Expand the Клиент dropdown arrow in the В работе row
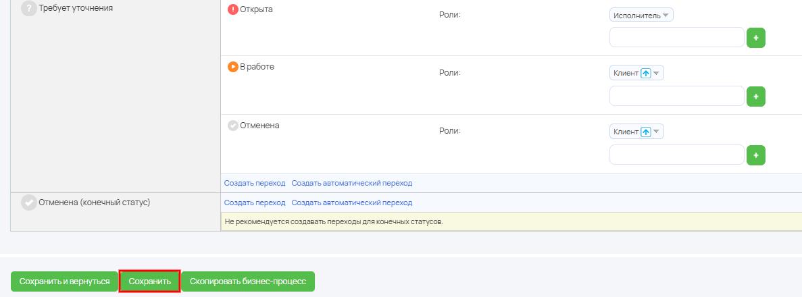The width and height of the screenshot is (802, 297). click(657, 73)
